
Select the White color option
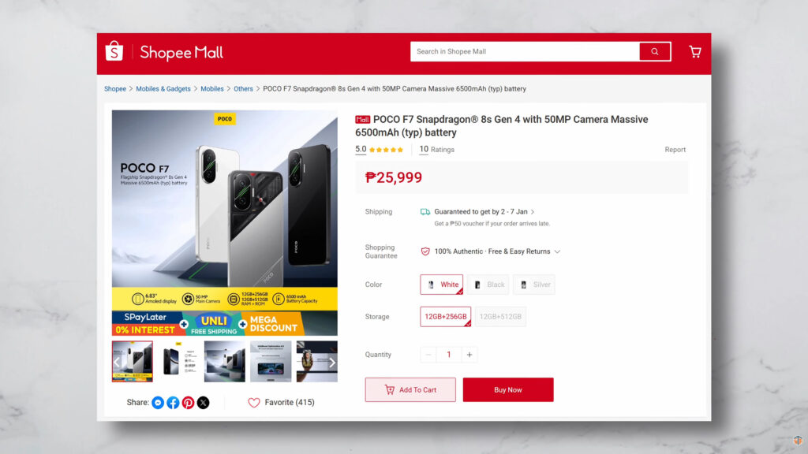[x=442, y=285]
